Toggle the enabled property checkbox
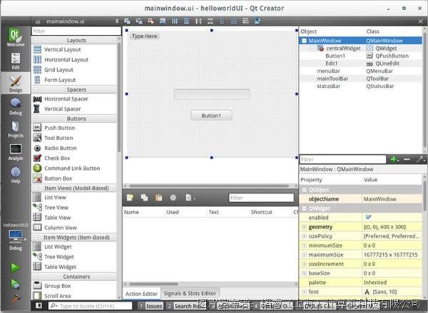 pyautogui.click(x=368, y=217)
